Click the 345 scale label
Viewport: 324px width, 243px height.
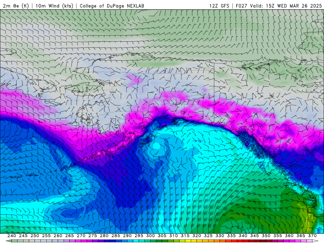click(x=255, y=236)
